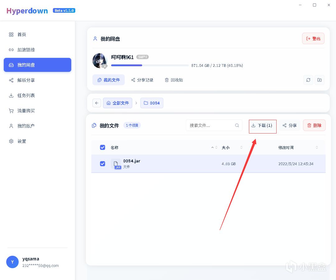Image resolution: width=336 pixels, height=280 pixels.
Task: Open 设置 settings page
Action: tap(37, 141)
